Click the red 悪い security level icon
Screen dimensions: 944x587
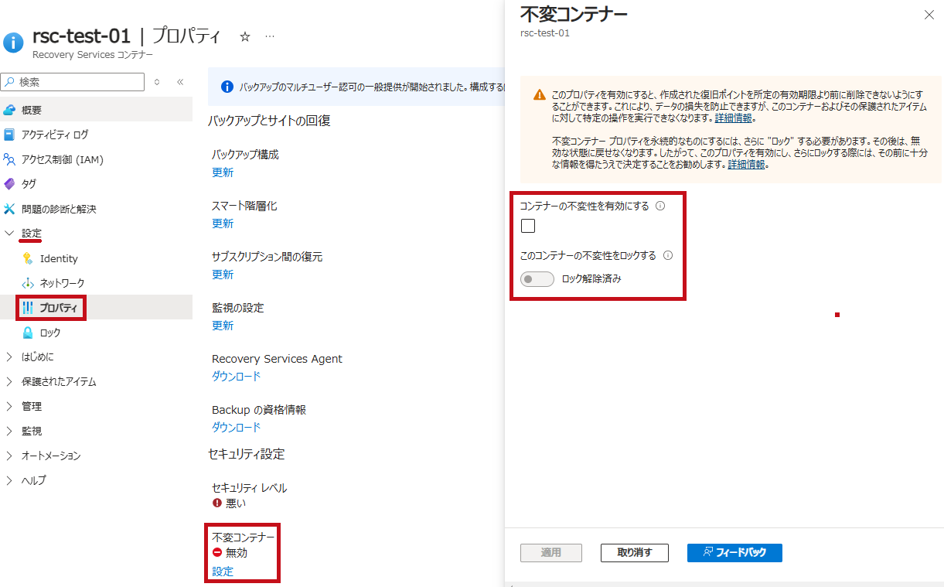click(x=217, y=503)
